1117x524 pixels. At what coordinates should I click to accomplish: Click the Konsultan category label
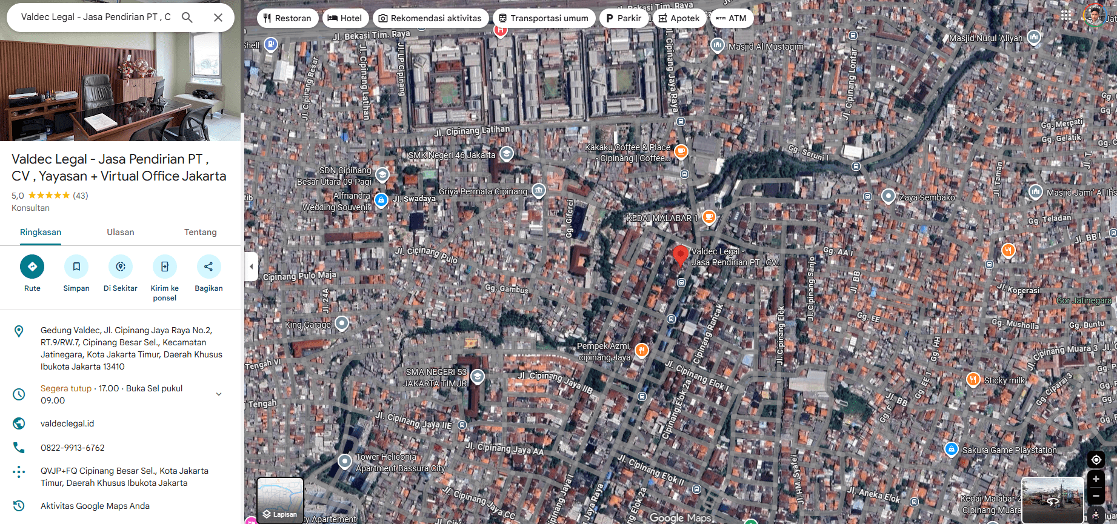[x=30, y=208]
